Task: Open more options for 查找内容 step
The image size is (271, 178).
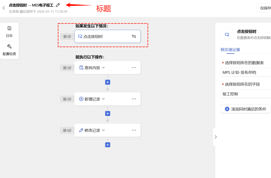Action: tap(134, 67)
